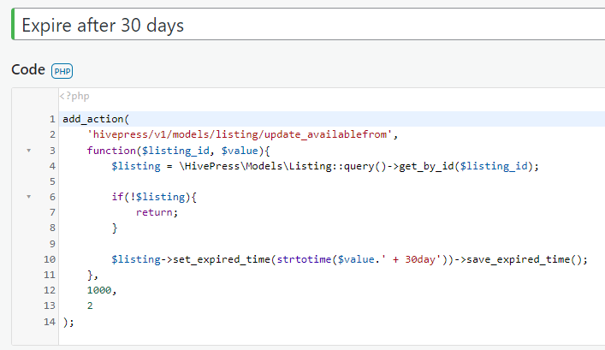Image resolution: width=605 pixels, height=350 pixels.
Task: Click the argument count '2' on line 13
Action: [x=90, y=306]
